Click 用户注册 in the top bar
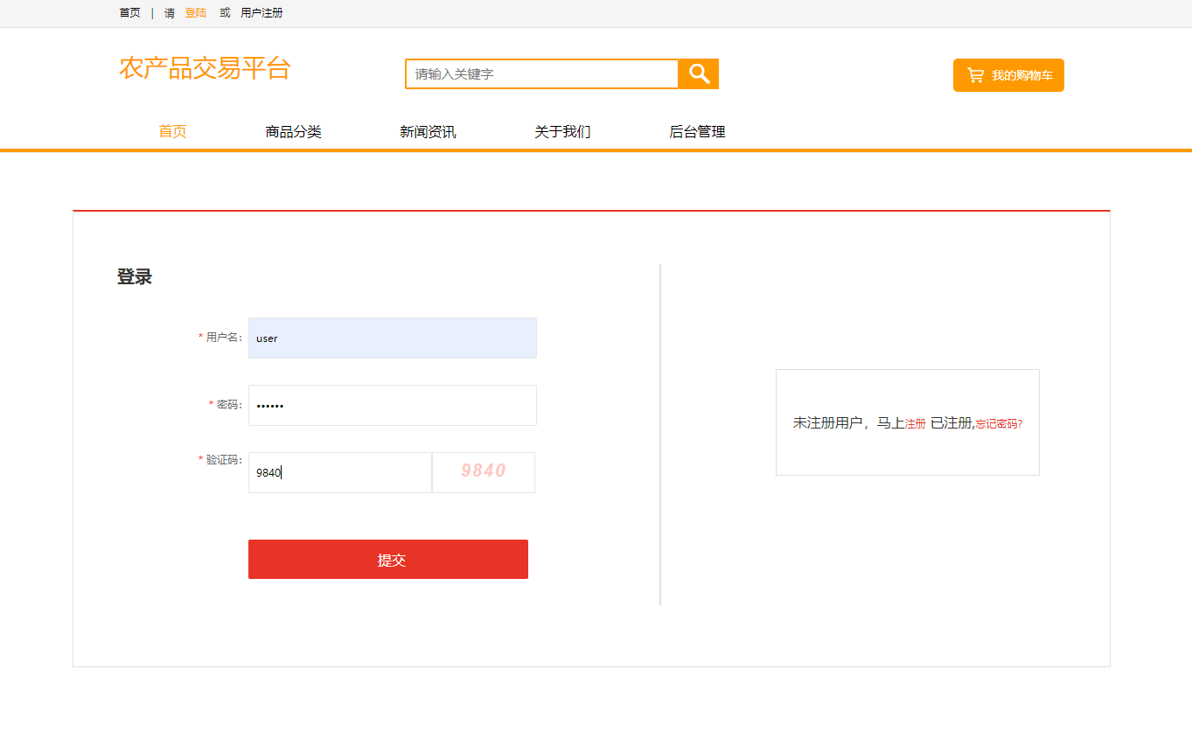The height and width of the screenshot is (732, 1192). pyautogui.click(x=261, y=12)
